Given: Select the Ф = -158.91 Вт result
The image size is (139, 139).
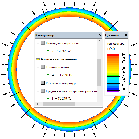Looking at the screenshot, I should click(x=62, y=75).
